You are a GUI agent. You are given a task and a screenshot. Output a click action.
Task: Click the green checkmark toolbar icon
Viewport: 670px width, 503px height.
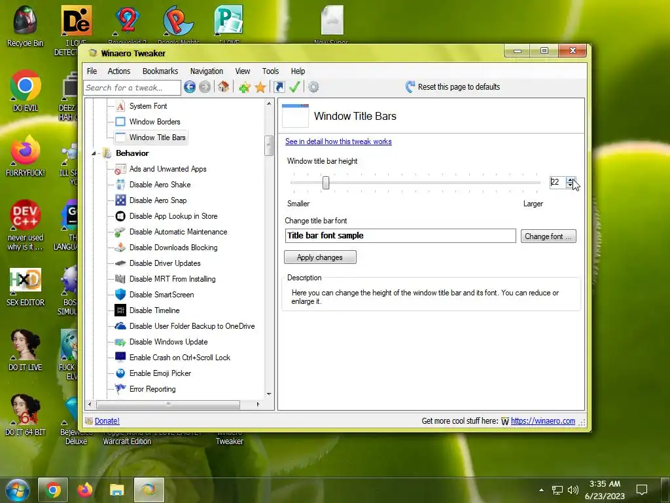tap(295, 87)
